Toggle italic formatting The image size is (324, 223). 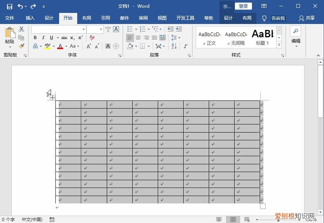point(43,37)
